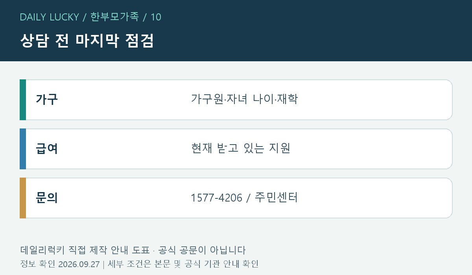Click the title 상담 전 마지막 점검

click(x=87, y=41)
